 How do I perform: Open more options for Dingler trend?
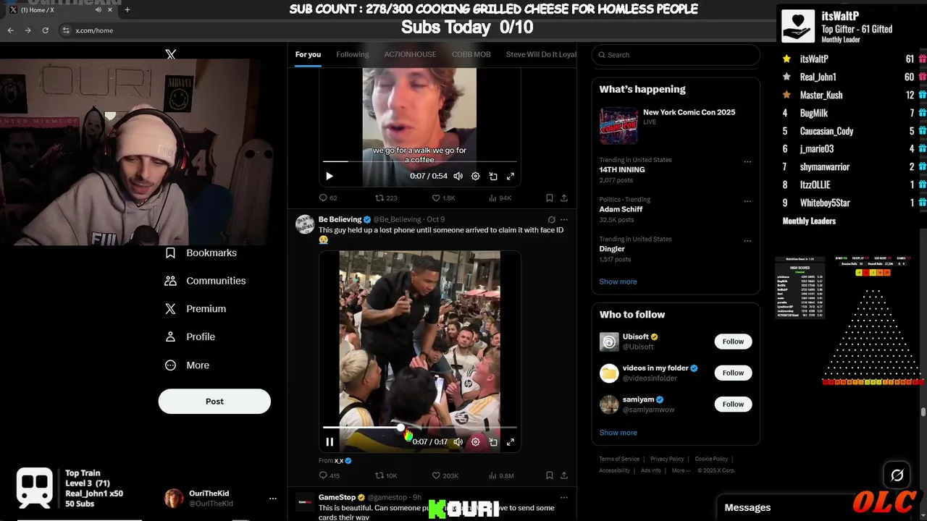747,241
